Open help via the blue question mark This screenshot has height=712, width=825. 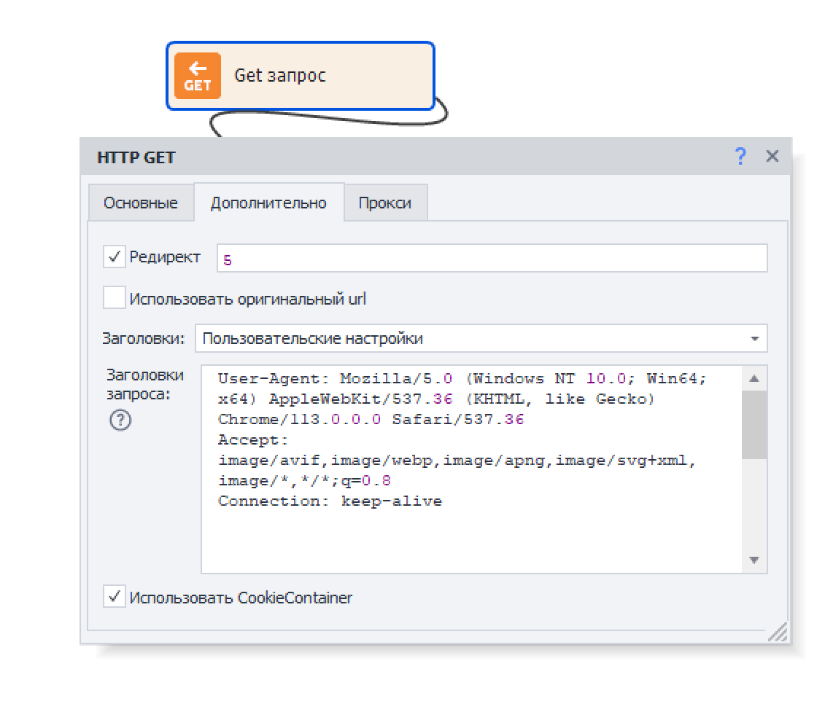[740, 156]
